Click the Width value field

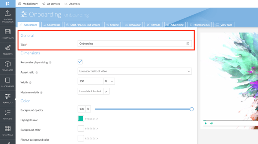[90, 81]
